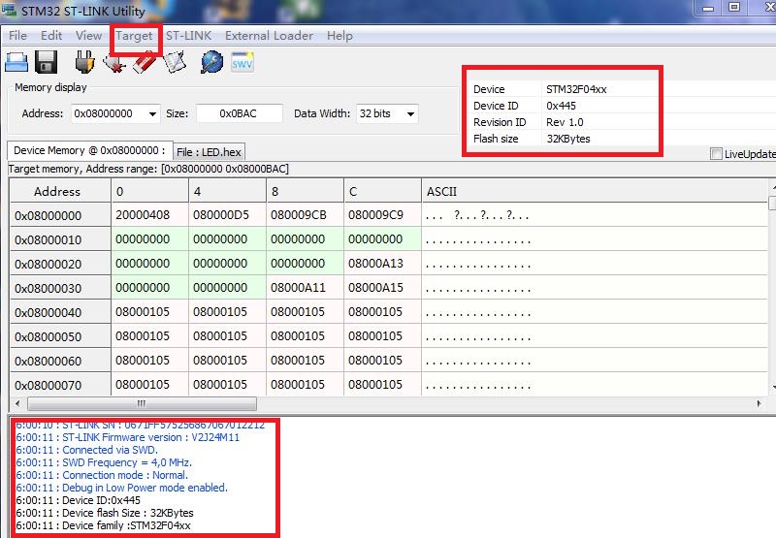The image size is (776, 538).
Task: Click the Open file icon
Action: pos(16,63)
